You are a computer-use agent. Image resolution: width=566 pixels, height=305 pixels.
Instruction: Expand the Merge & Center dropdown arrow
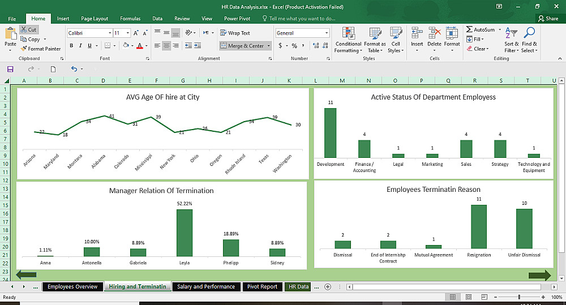coord(268,46)
